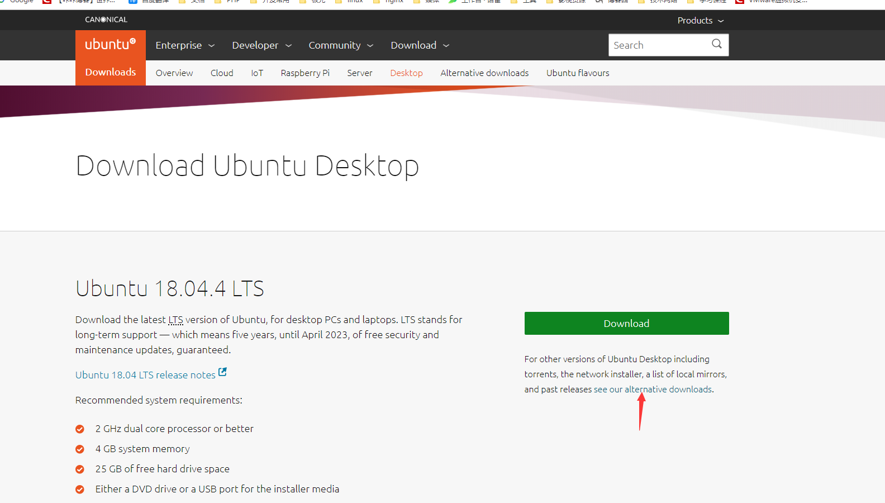Click the Canonical logo

point(106,20)
